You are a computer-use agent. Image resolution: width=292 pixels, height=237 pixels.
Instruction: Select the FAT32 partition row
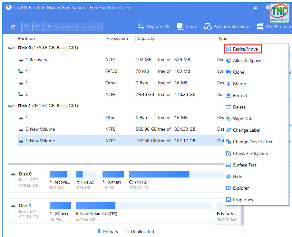pyautogui.click(x=121, y=71)
